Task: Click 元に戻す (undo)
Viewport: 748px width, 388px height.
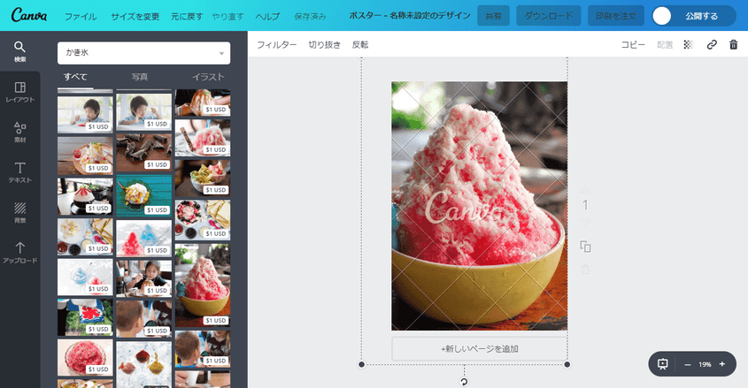Action: [187, 16]
